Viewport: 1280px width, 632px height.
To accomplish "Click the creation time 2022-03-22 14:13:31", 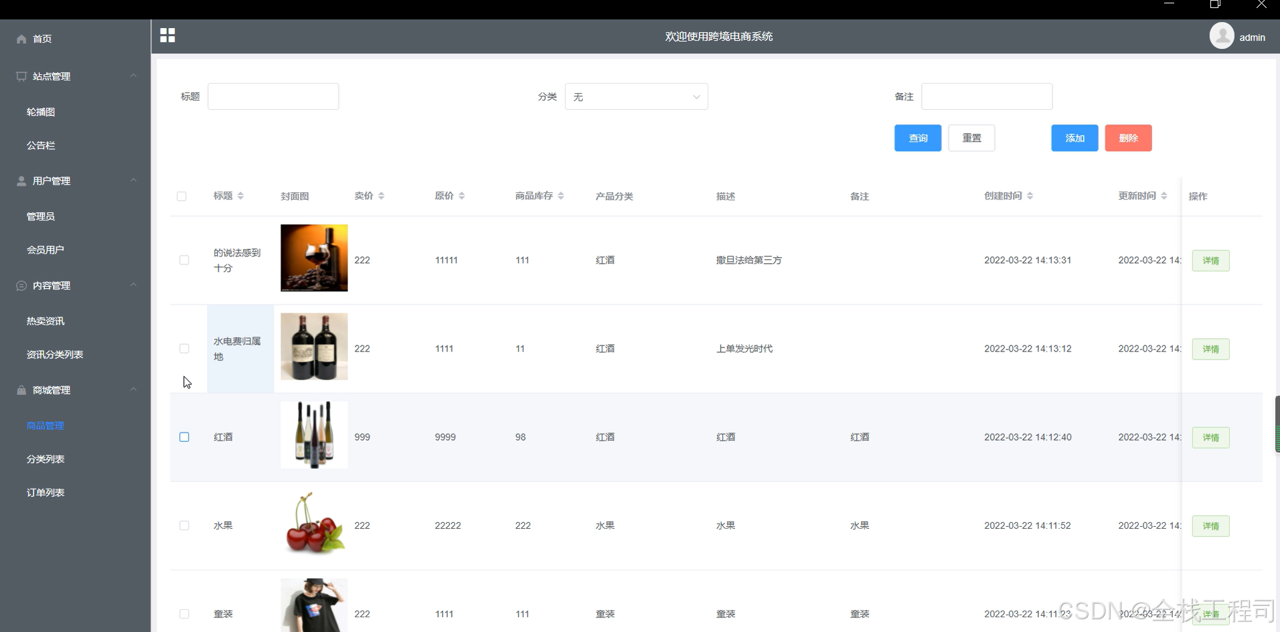I will 1028,260.
